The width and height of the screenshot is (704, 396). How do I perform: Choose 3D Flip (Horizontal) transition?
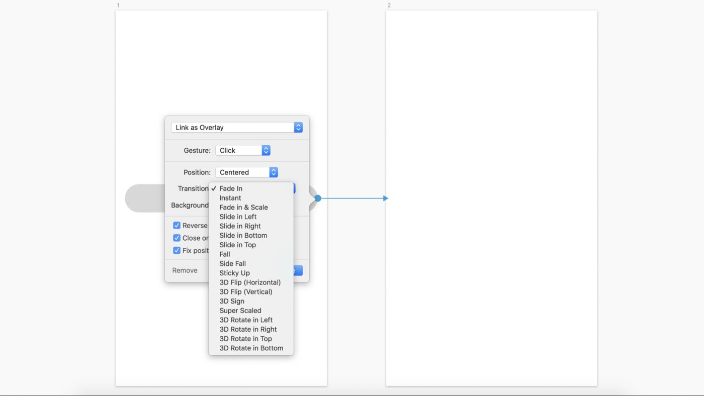coord(251,282)
